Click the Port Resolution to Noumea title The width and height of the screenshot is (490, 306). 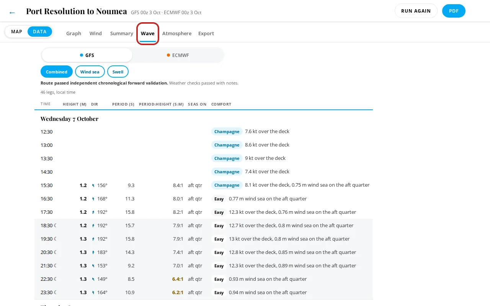pyautogui.click(x=77, y=11)
